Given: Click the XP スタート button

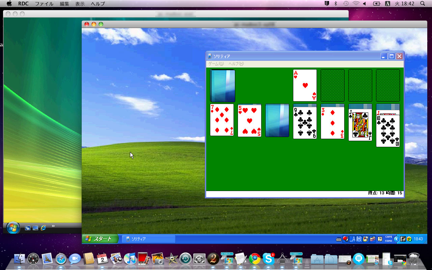Looking at the screenshot, I should 100,239.
